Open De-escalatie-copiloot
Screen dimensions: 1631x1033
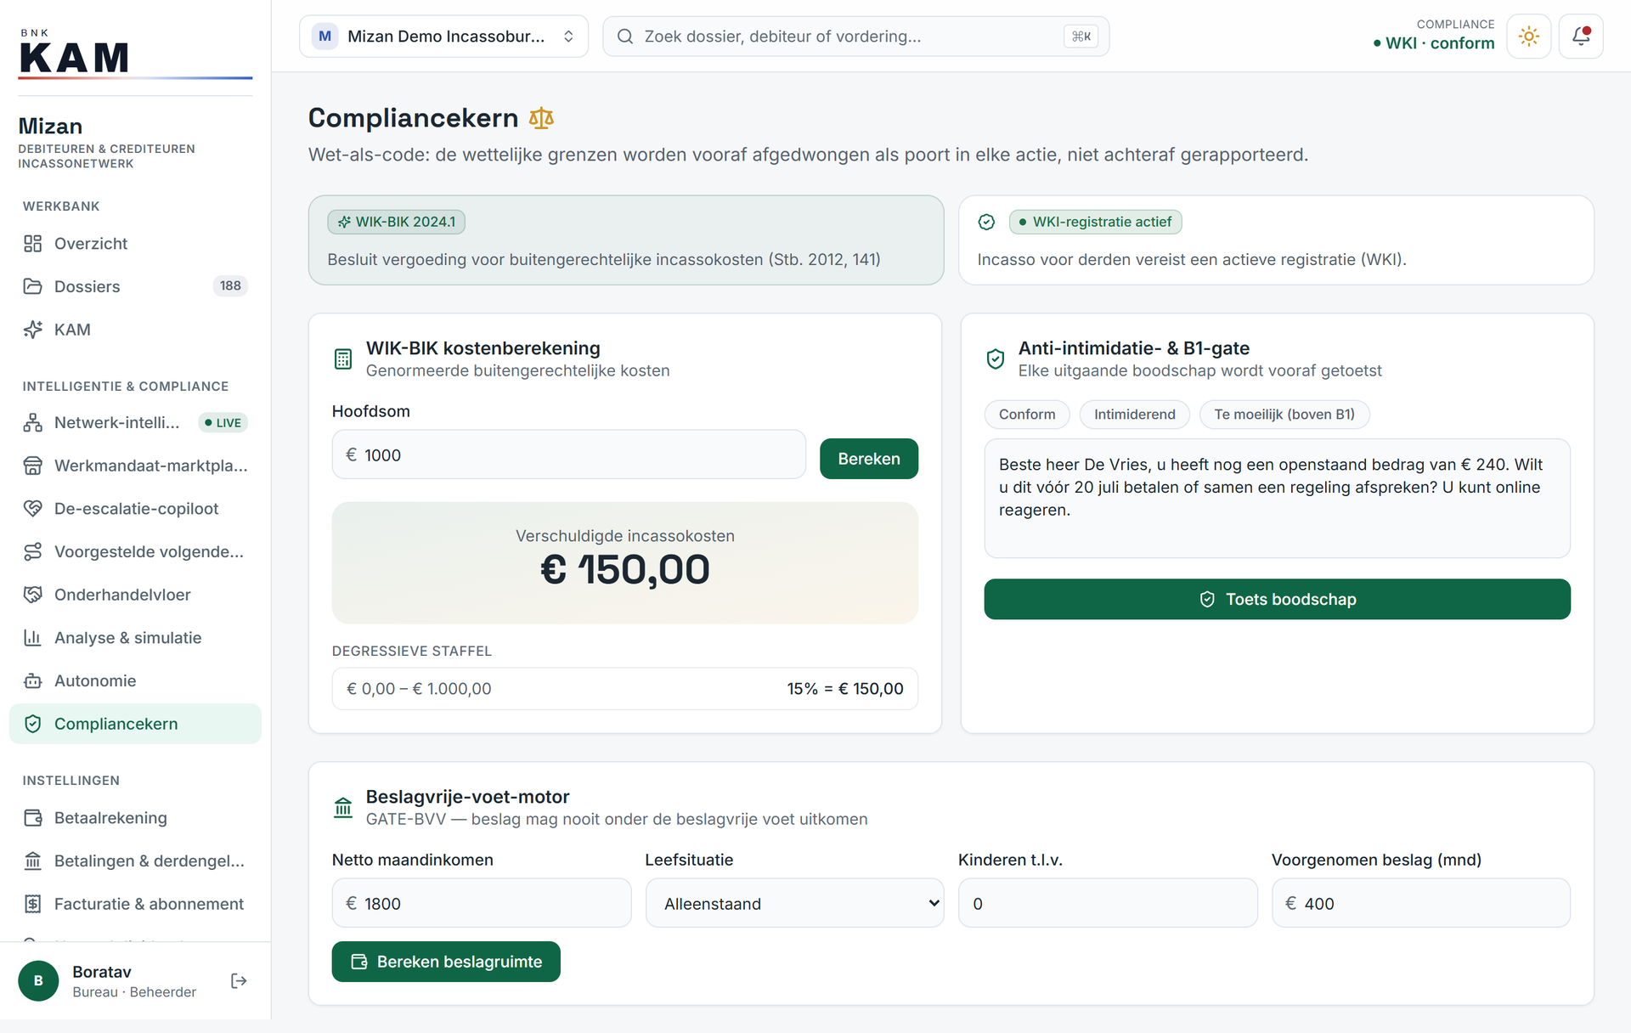coord(135,509)
